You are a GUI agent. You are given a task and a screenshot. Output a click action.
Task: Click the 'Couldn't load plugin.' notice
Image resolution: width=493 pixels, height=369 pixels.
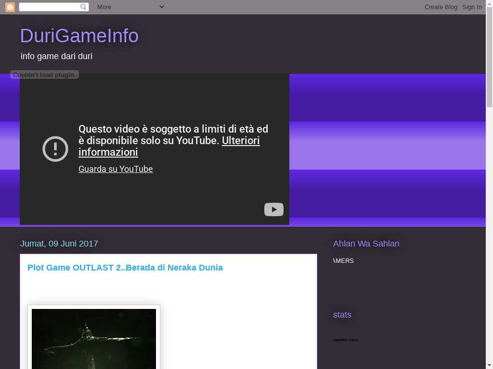(44, 74)
